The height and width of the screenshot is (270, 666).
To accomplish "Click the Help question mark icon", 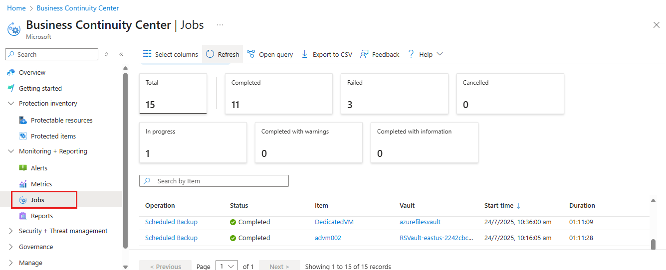I will (x=411, y=54).
